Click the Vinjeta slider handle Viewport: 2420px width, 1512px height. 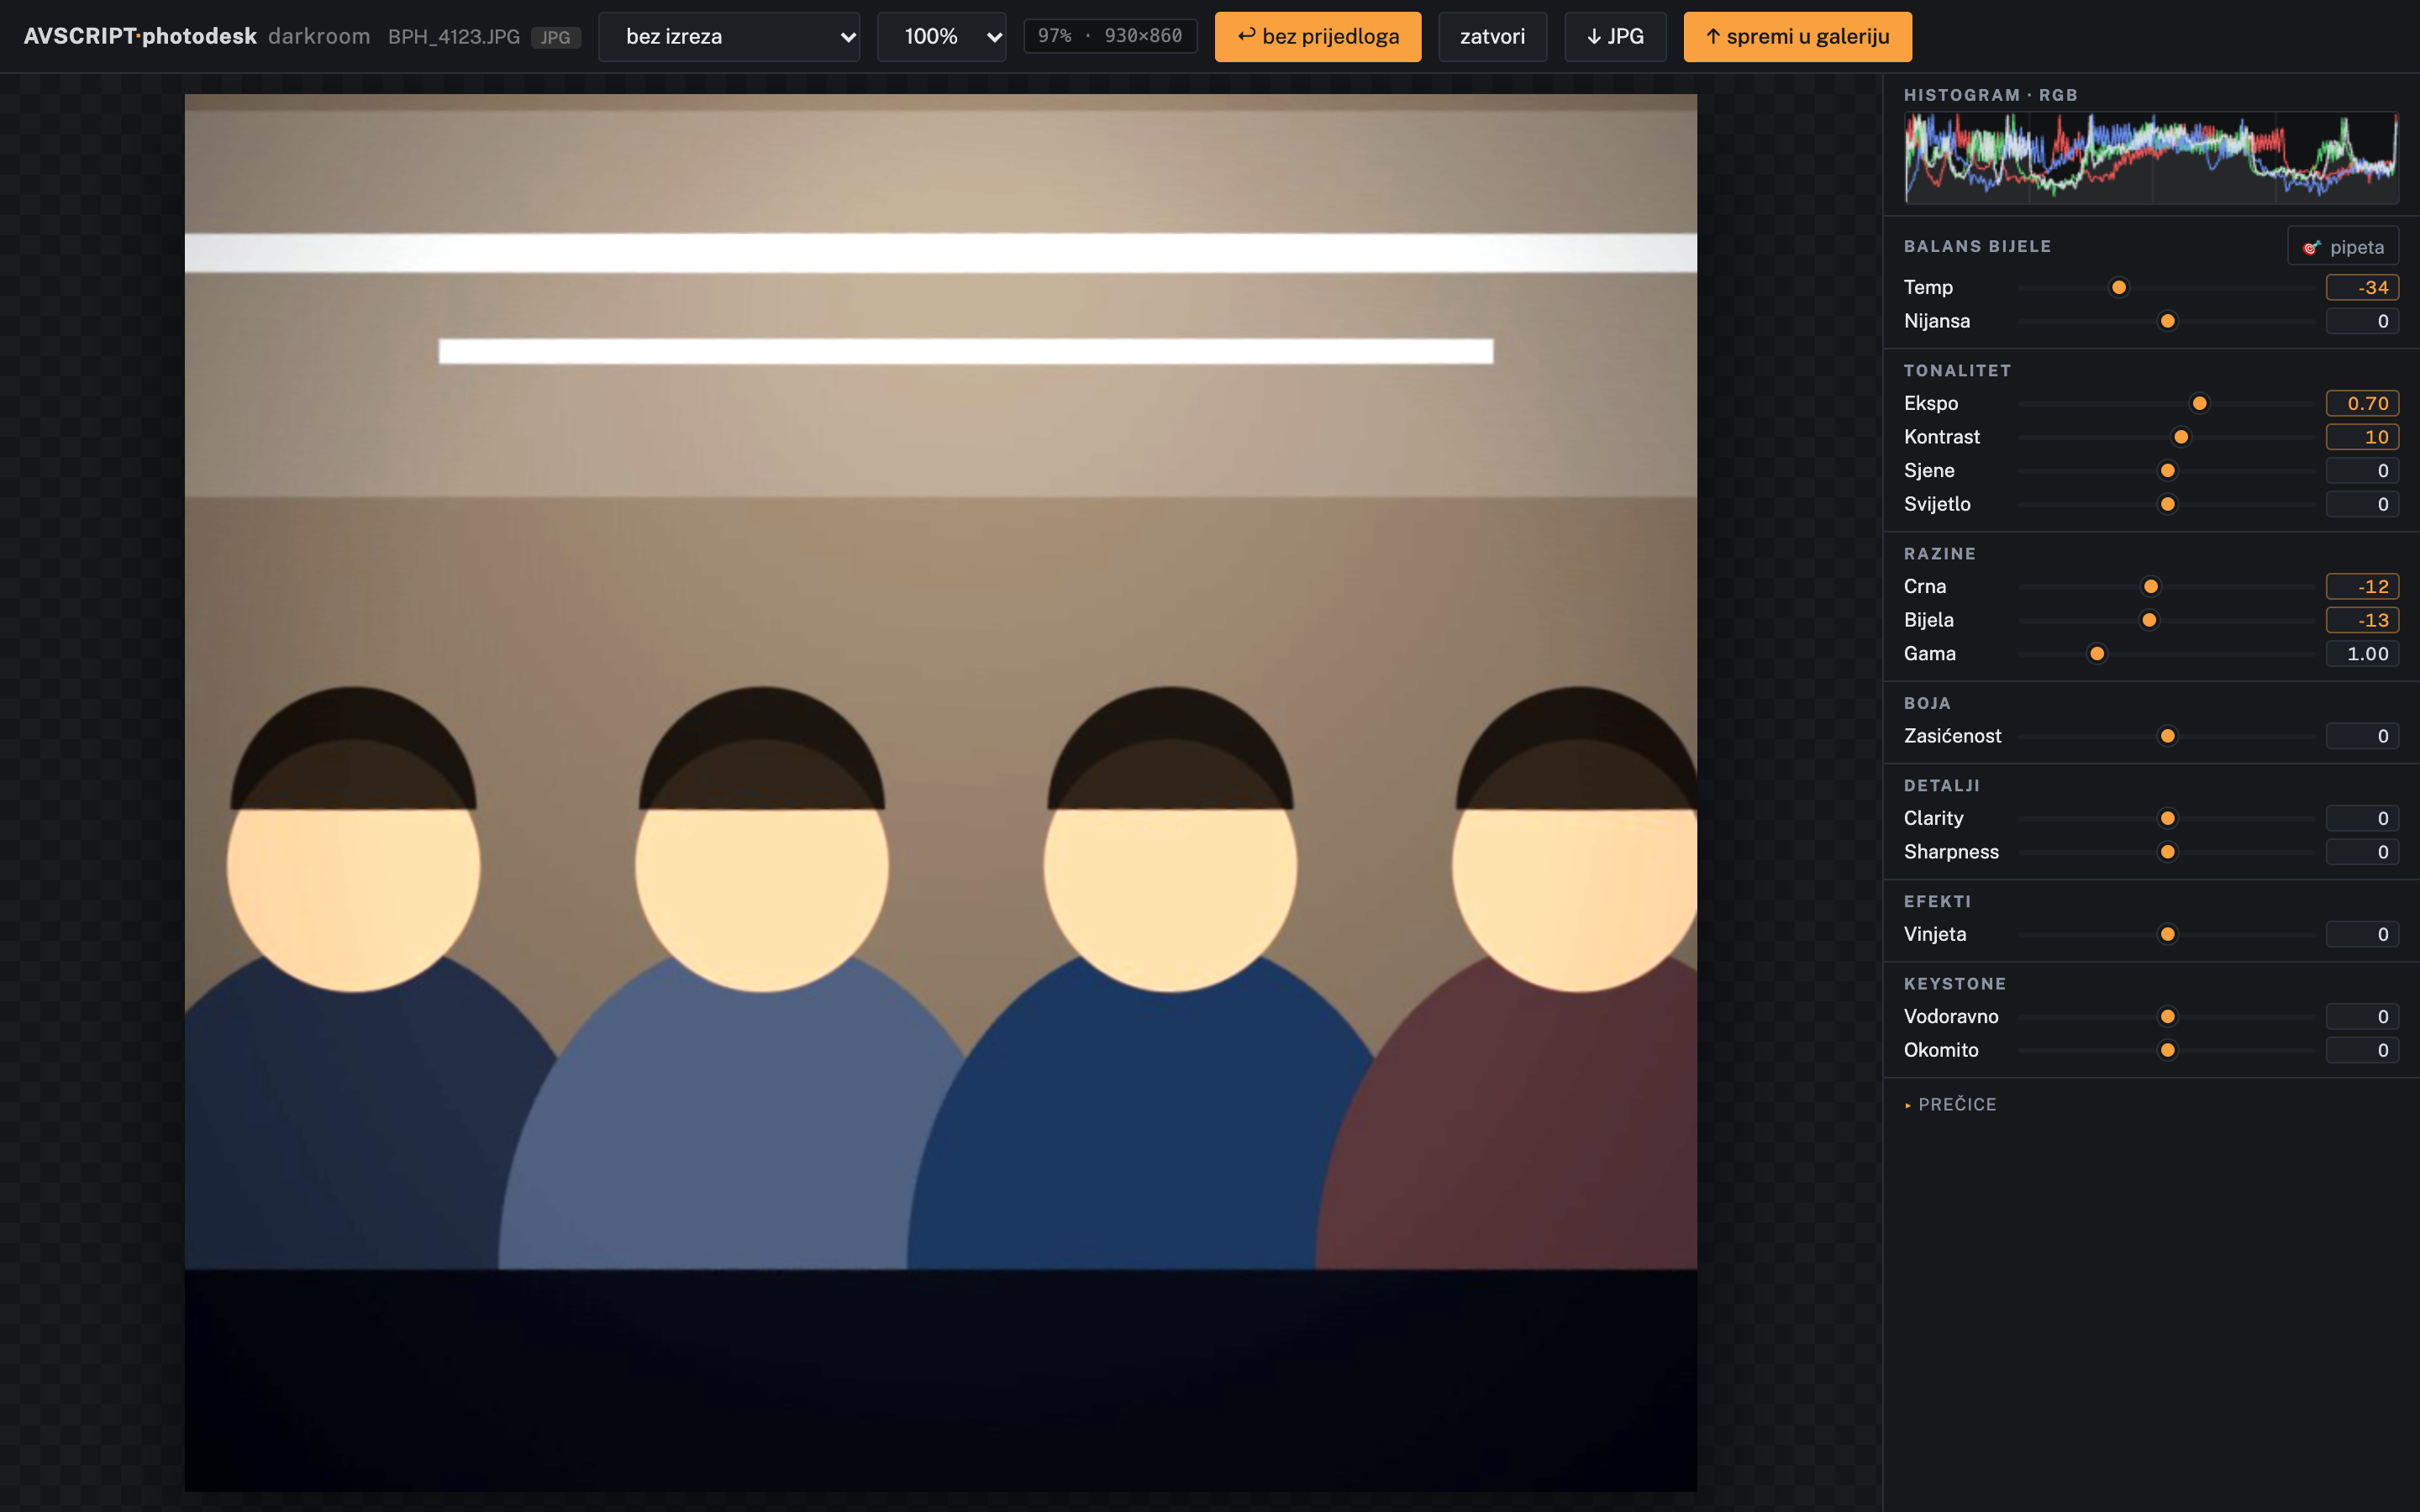[2167, 934]
